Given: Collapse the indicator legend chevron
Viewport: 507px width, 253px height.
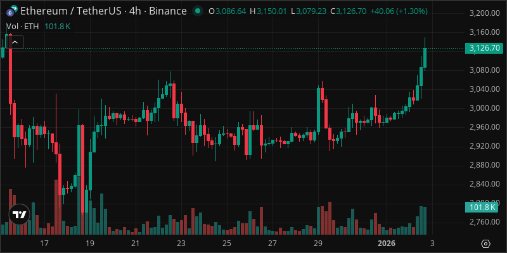Looking at the screenshot, I should [x=15, y=42].
